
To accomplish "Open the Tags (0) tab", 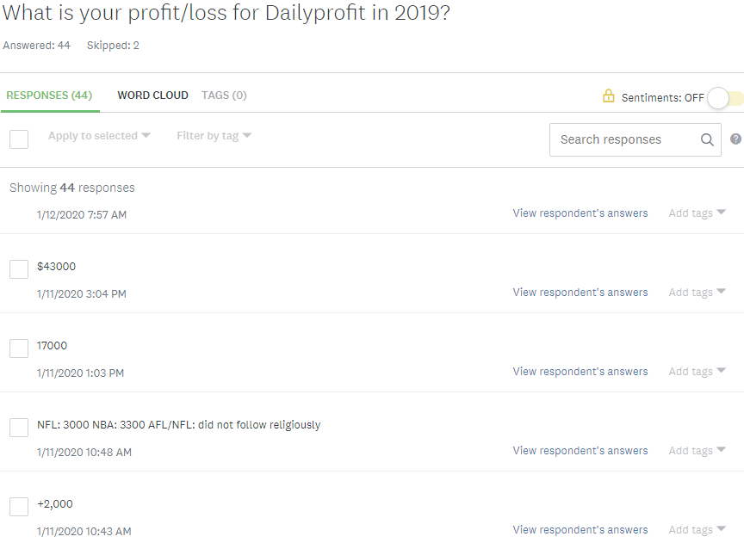I will pos(224,96).
